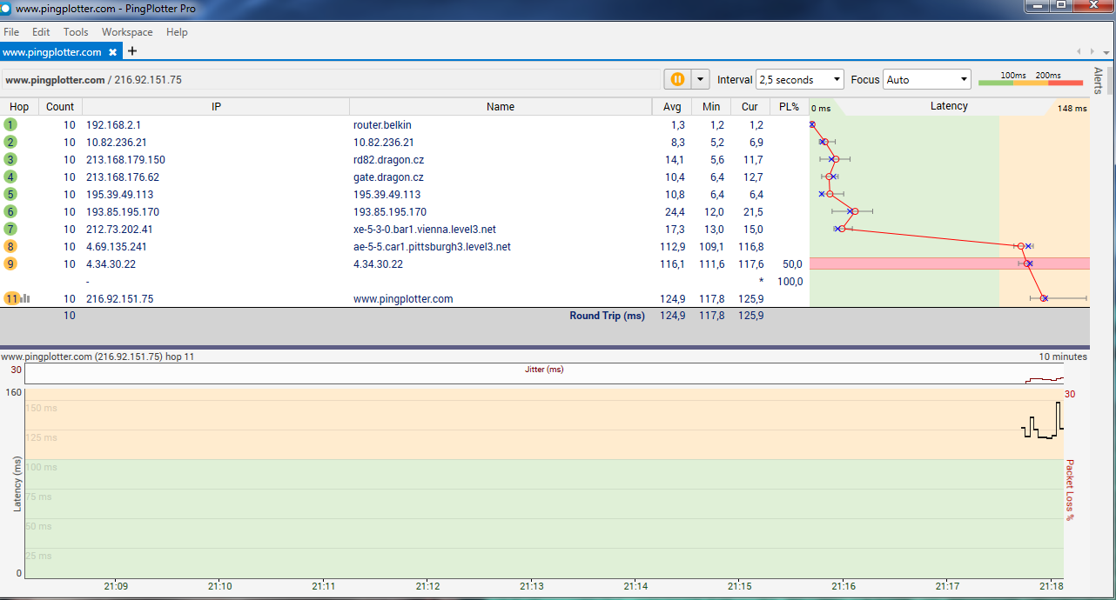1116x600 pixels.
Task: Select IP 4.34.30.22 cell in hop 9
Action: tap(111, 263)
